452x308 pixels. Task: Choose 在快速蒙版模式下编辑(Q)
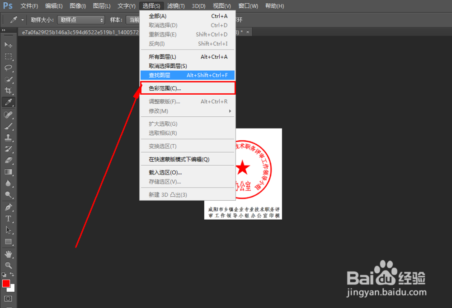tap(188, 159)
